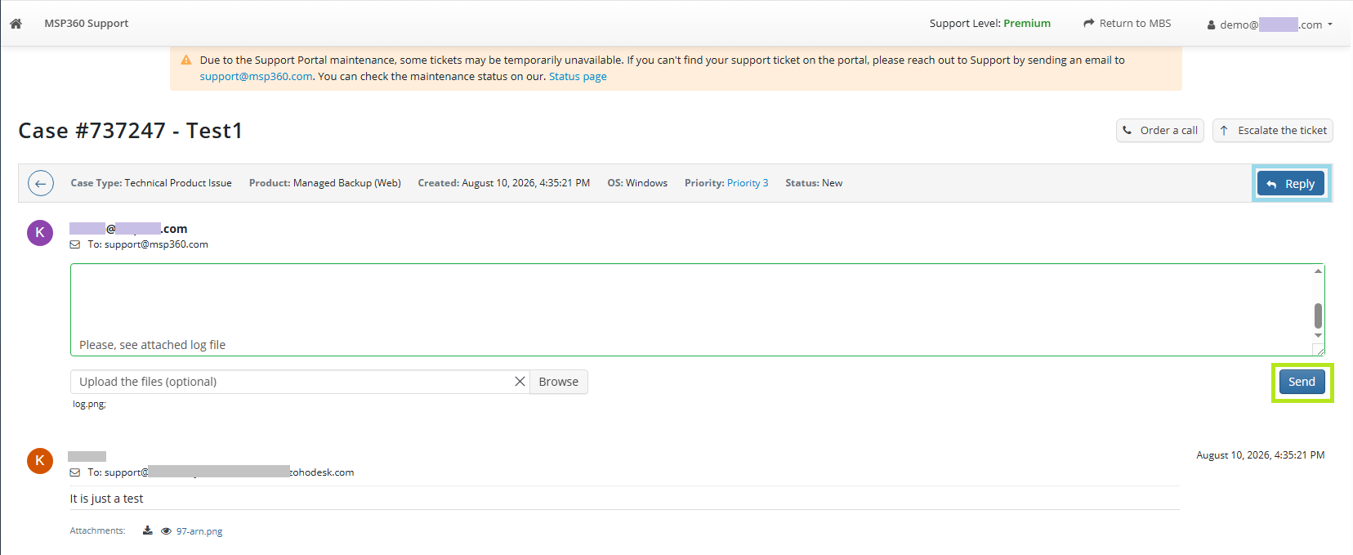Send the reply message
1353x555 pixels.
(1302, 382)
